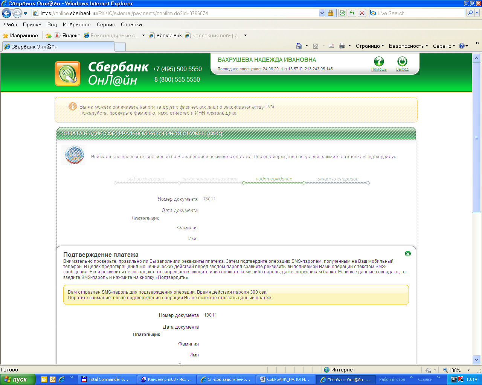Click the Kaspersky tray icon
Image resolution: width=482 pixels, height=385 pixels.
pyautogui.click(x=460, y=379)
